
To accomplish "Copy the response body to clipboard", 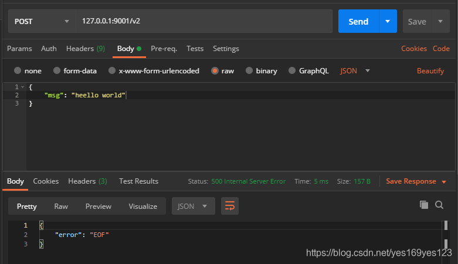I will (424, 205).
